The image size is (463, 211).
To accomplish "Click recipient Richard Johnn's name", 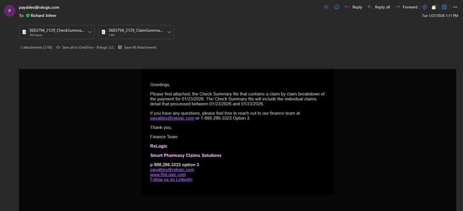I will pos(45,16).
